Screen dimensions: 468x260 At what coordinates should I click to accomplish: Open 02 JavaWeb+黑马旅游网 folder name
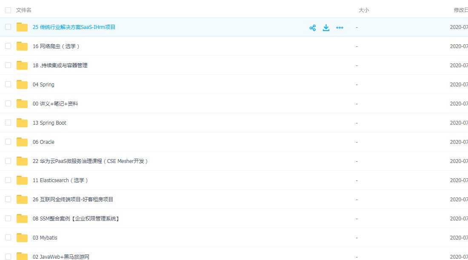[61, 257]
